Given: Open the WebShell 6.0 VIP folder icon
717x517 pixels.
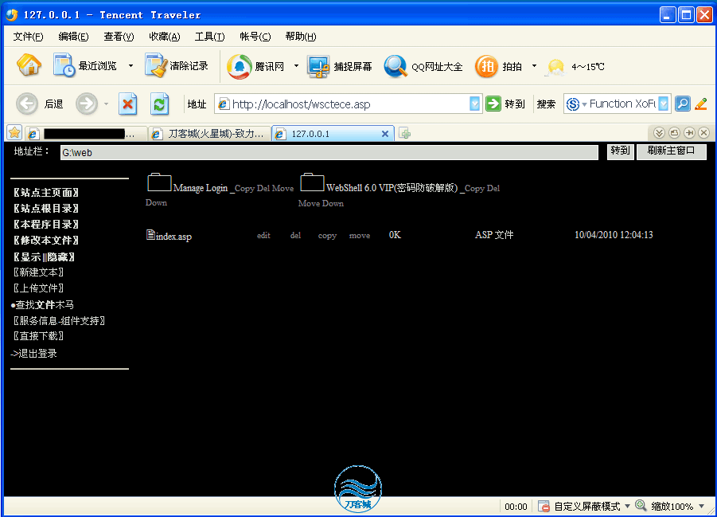Looking at the screenshot, I should (312, 182).
